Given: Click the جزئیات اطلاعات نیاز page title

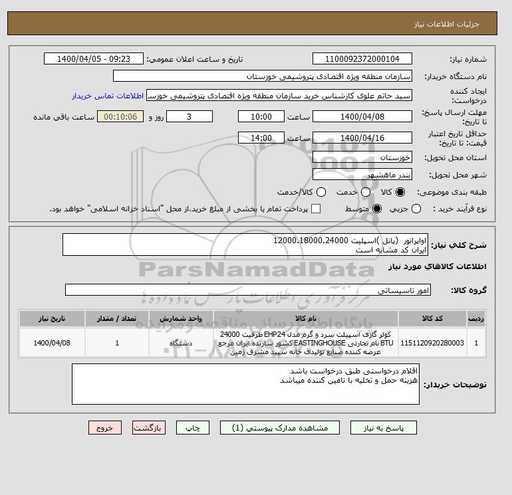Looking at the screenshot, I should tap(446, 24).
